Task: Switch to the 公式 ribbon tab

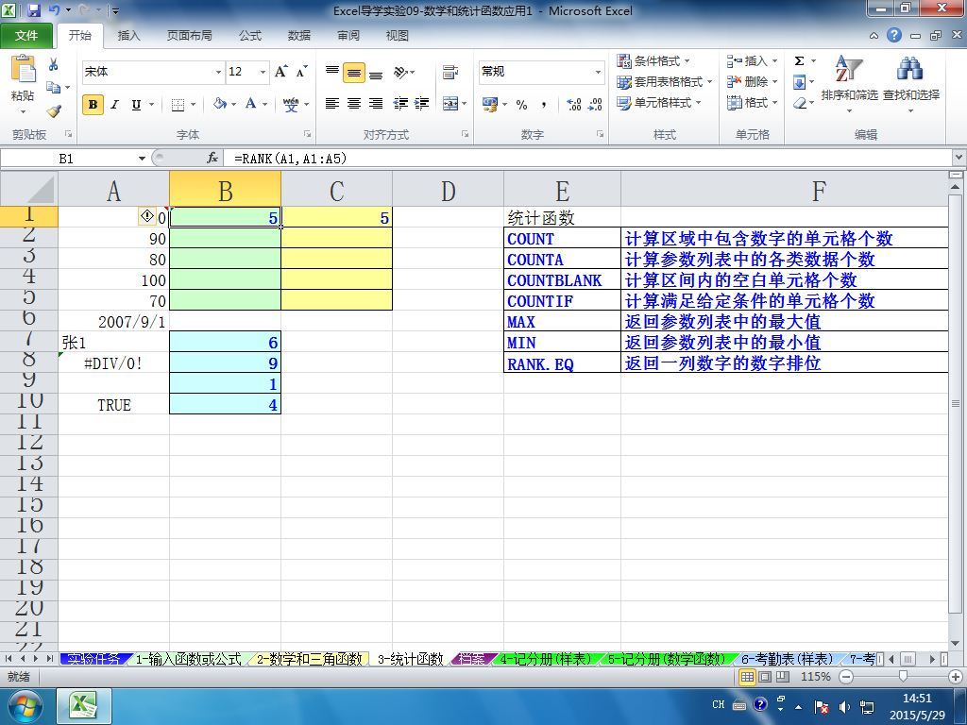Action: tap(249, 36)
